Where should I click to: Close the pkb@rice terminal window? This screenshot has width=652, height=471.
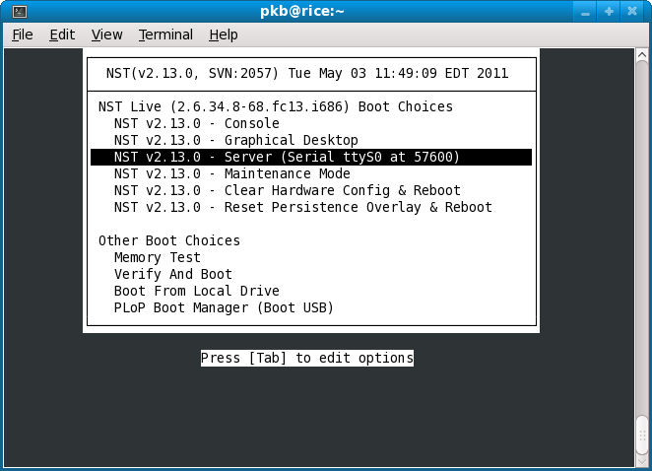tap(632, 12)
